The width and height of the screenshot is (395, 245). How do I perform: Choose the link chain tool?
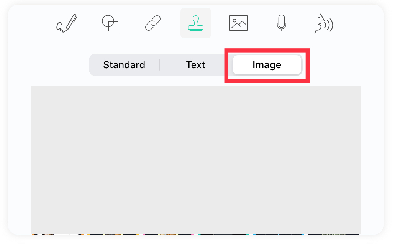coord(153,23)
